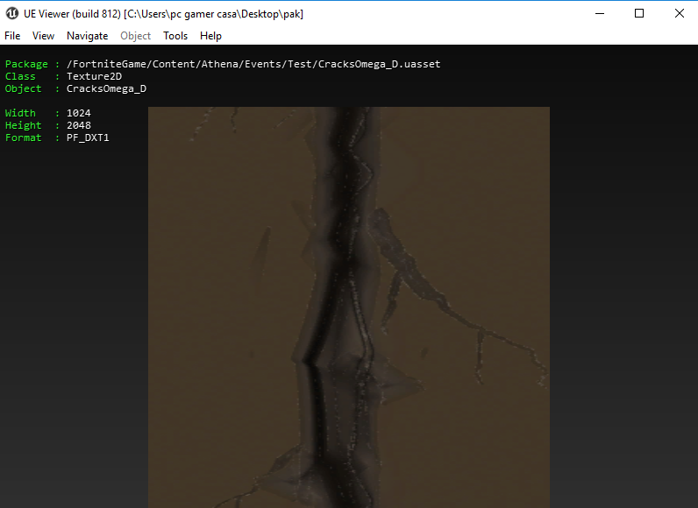Open the File menu
The height and width of the screenshot is (508, 698).
click(x=12, y=36)
